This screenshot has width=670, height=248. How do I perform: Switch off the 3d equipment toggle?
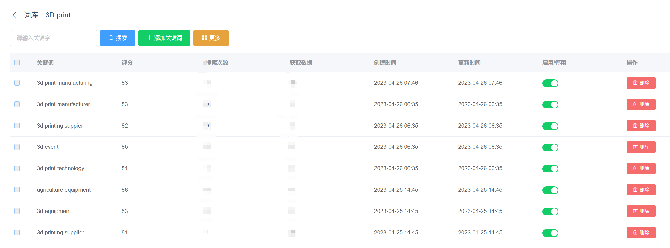tap(550, 211)
